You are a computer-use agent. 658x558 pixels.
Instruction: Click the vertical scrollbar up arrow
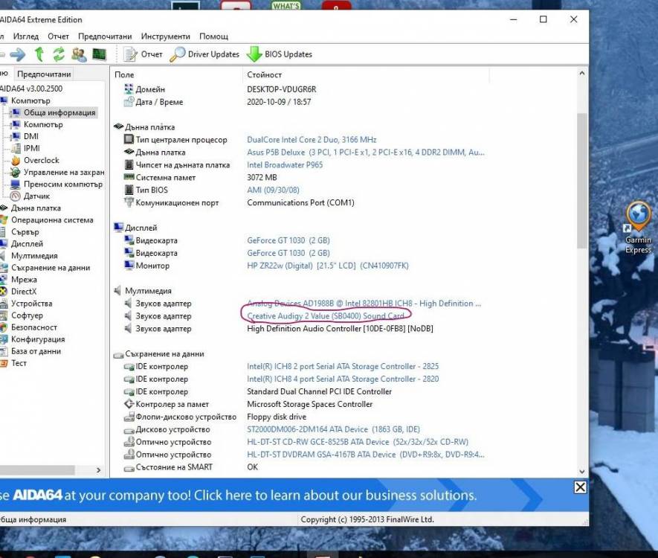click(581, 73)
